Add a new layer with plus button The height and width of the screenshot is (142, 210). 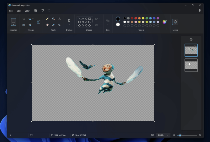(x=191, y=39)
